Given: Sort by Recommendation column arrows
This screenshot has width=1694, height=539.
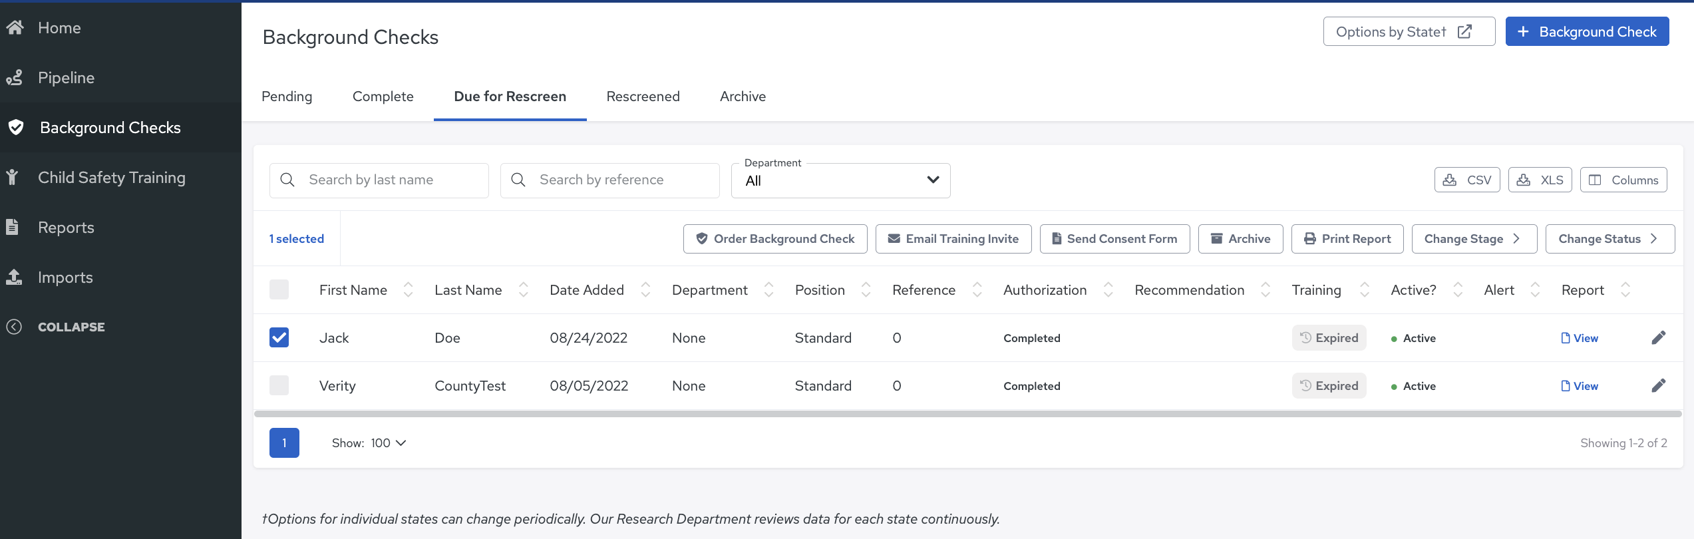Looking at the screenshot, I should pos(1266,289).
